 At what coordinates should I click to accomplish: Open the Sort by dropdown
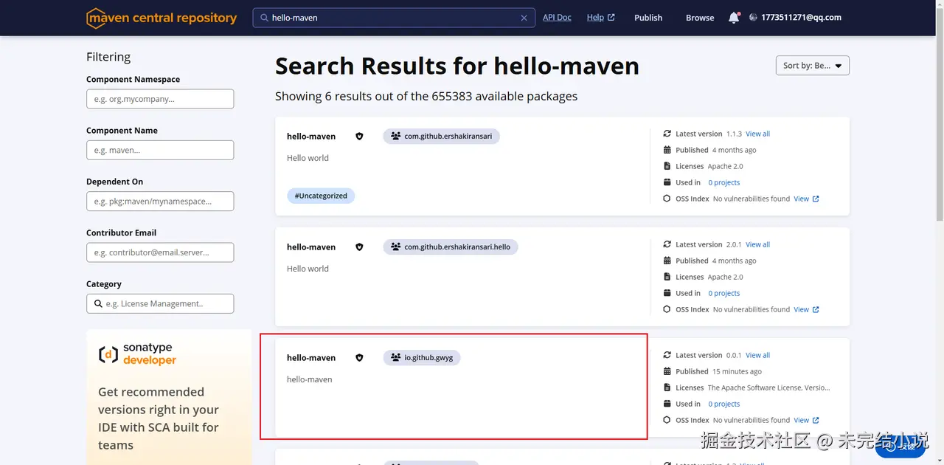click(x=813, y=66)
